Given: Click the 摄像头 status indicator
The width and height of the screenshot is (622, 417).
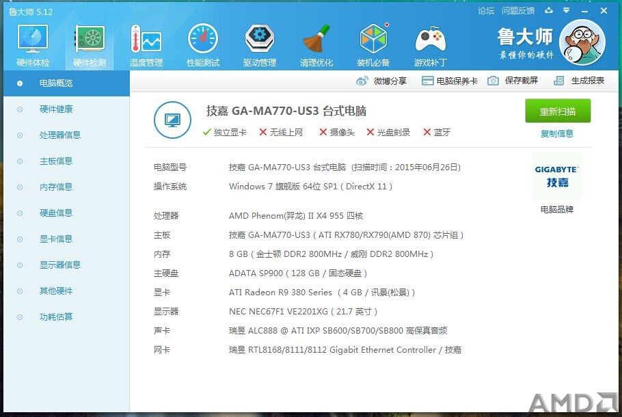Looking at the screenshot, I should click(x=337, y=132).
